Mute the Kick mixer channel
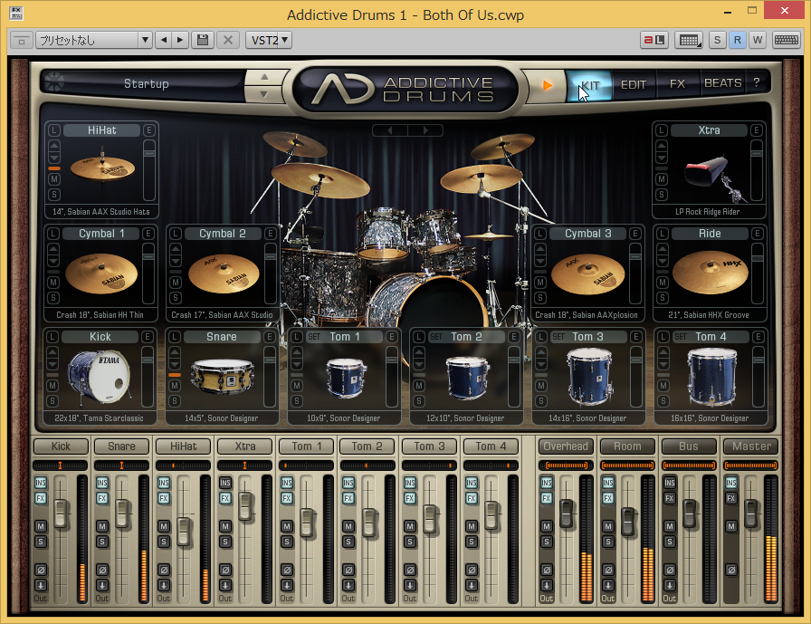The width and height of the screenshot is (811, 624). pyautogui.click(x=41, y=526)
